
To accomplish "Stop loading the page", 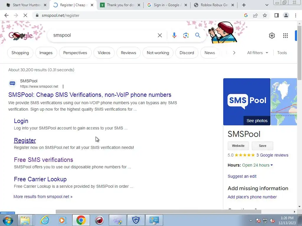I will pyautogui.click(x=25, y=15).
